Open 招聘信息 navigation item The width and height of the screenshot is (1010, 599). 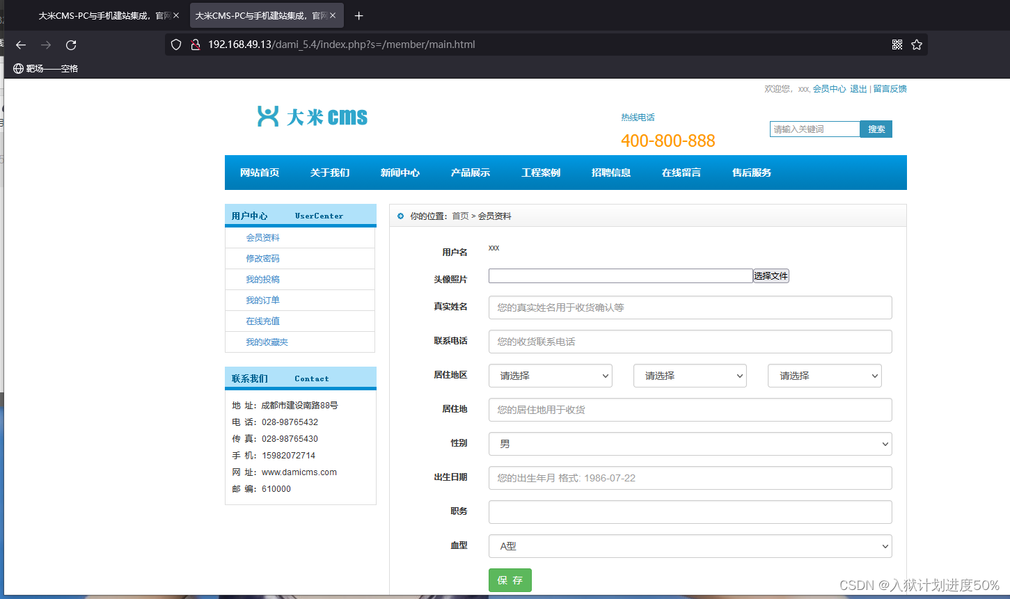[611, 173]
